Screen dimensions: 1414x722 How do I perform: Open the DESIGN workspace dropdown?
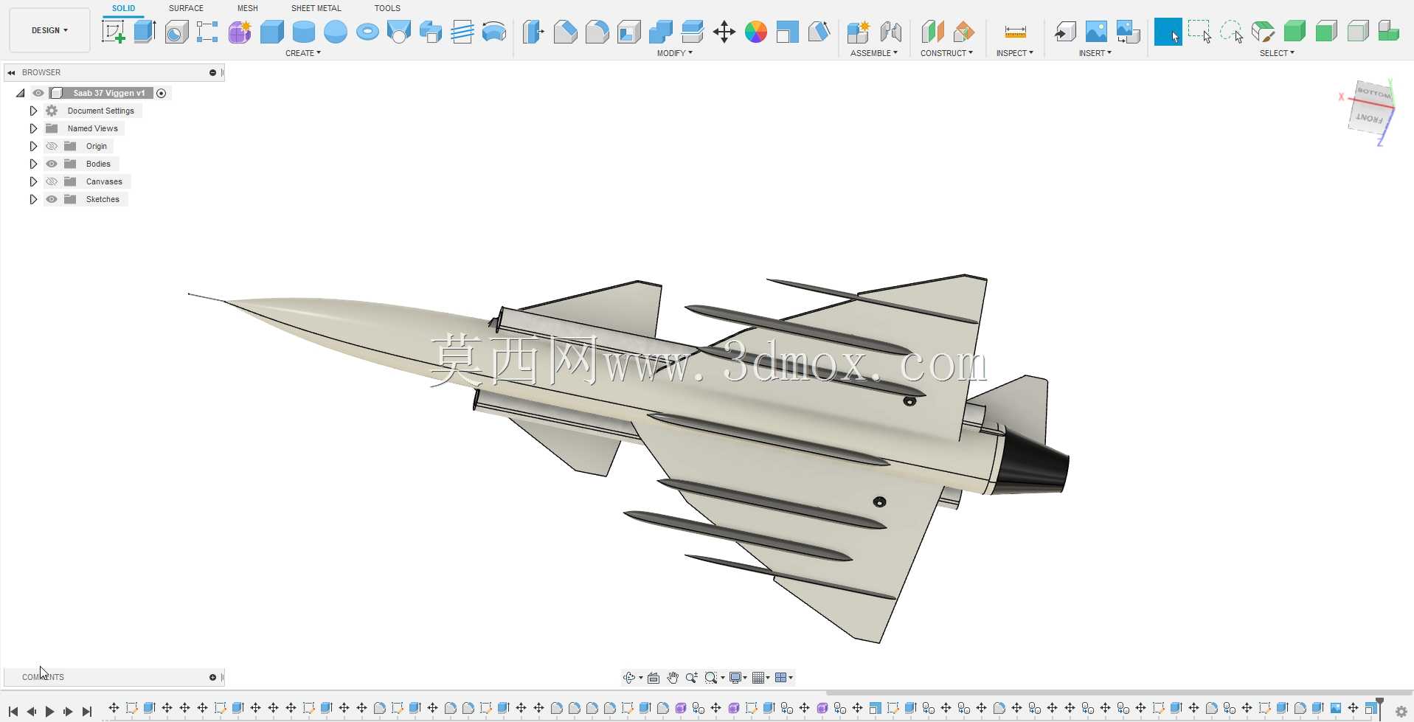(49, 30)
